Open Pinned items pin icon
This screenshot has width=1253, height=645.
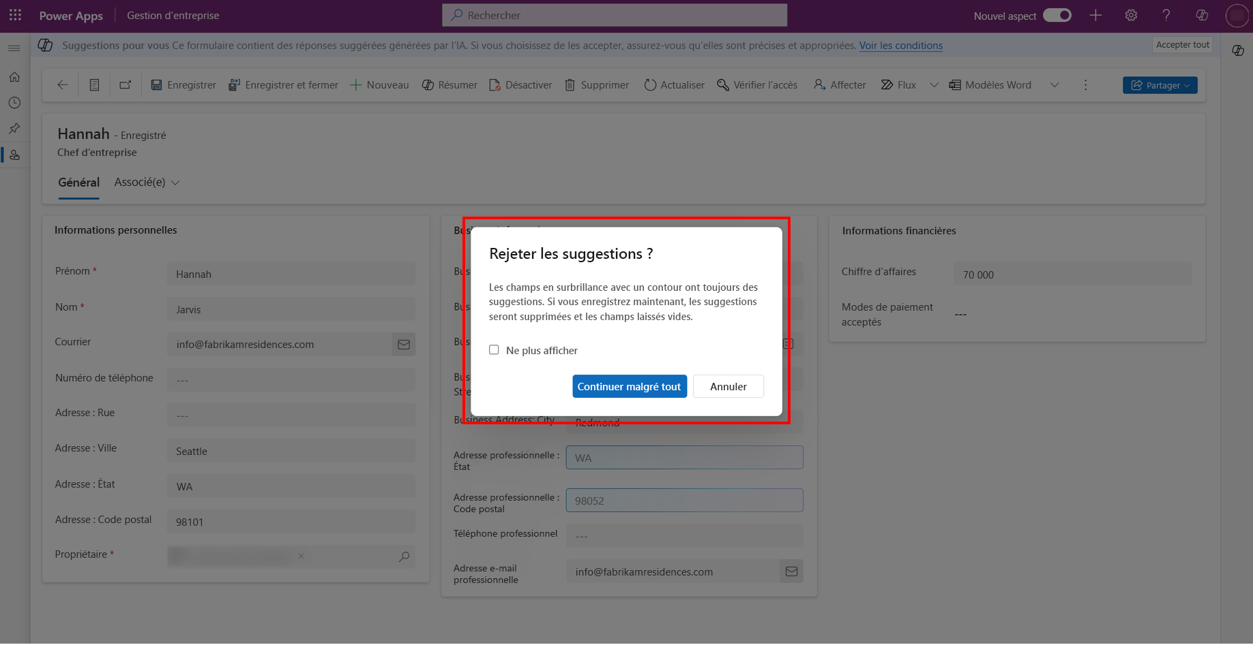[14, 129]
